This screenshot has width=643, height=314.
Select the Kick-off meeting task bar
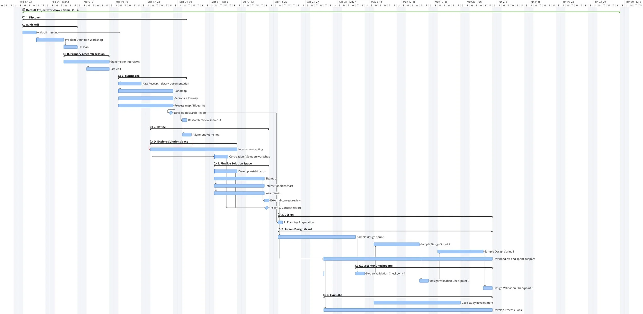29,32
